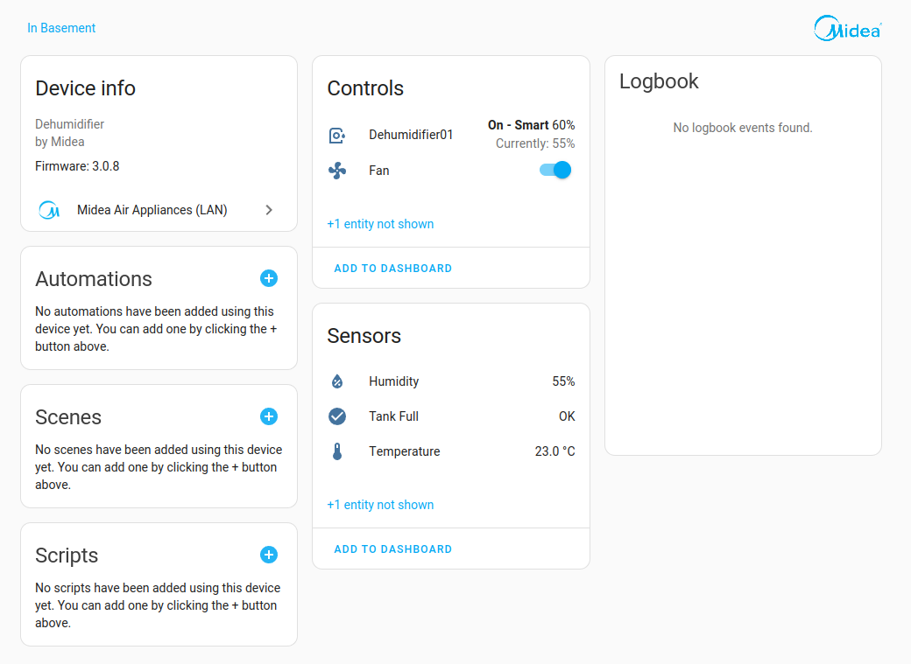This screenshot has width=911, height=664.
Task: Open the In Basement area link
Action: tap(61, 28)
